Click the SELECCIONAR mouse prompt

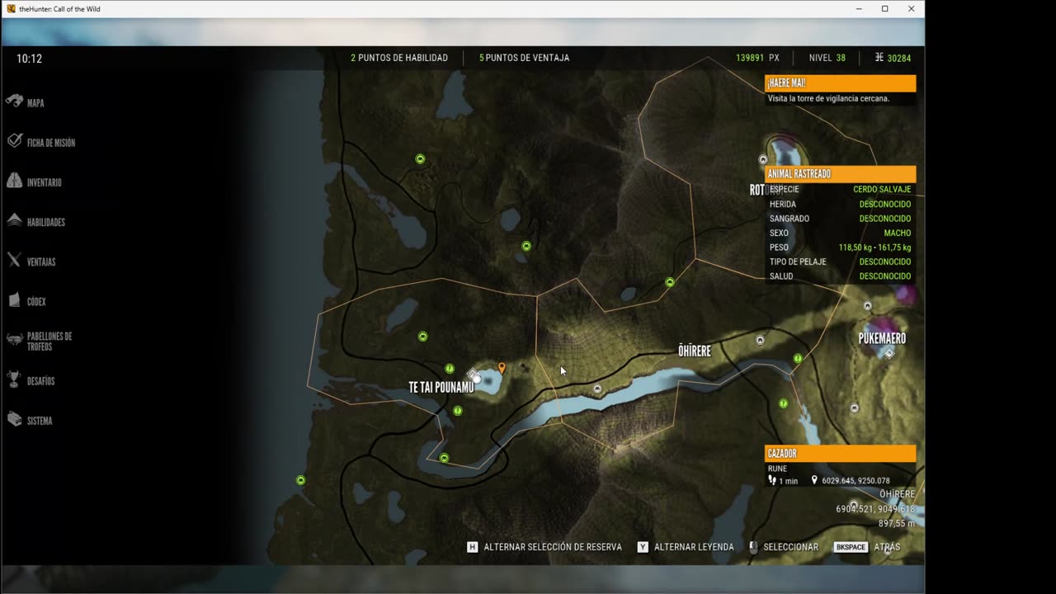pos(784,547)
